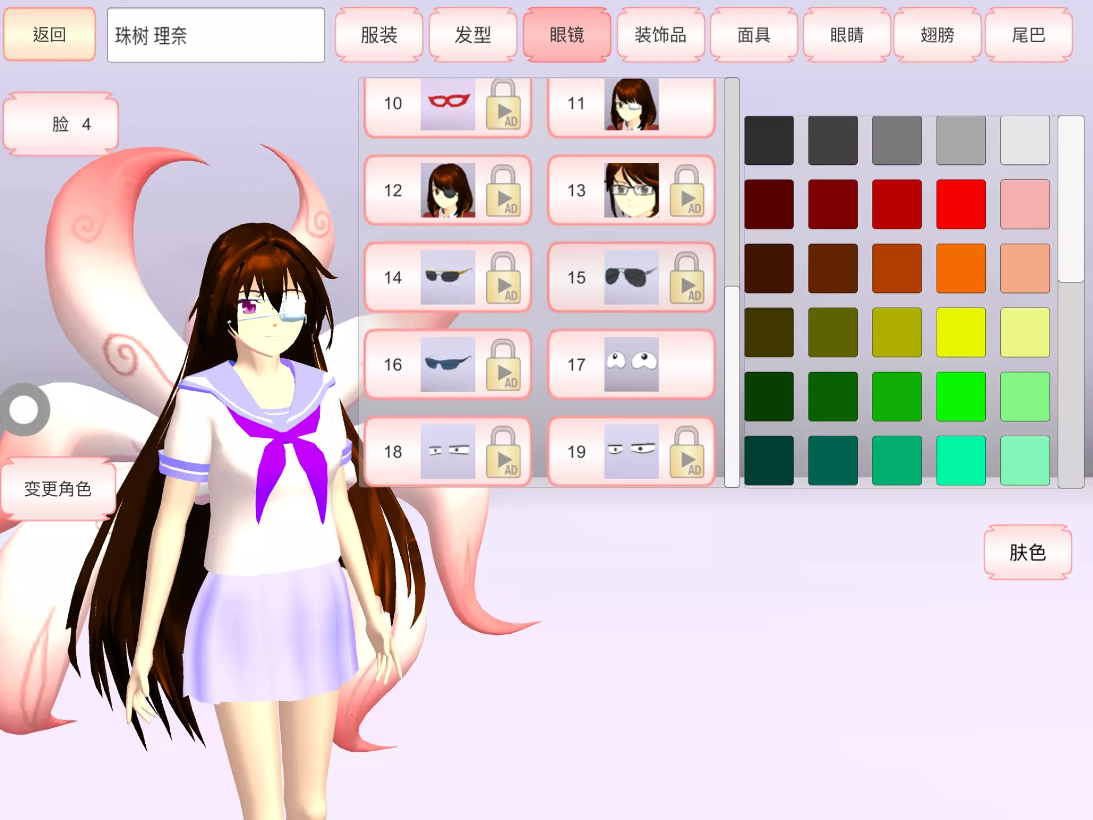Select the aviator sunglasses item 15
The width and height of the screenshot is (1093, 820).
[x=631, y=278]
